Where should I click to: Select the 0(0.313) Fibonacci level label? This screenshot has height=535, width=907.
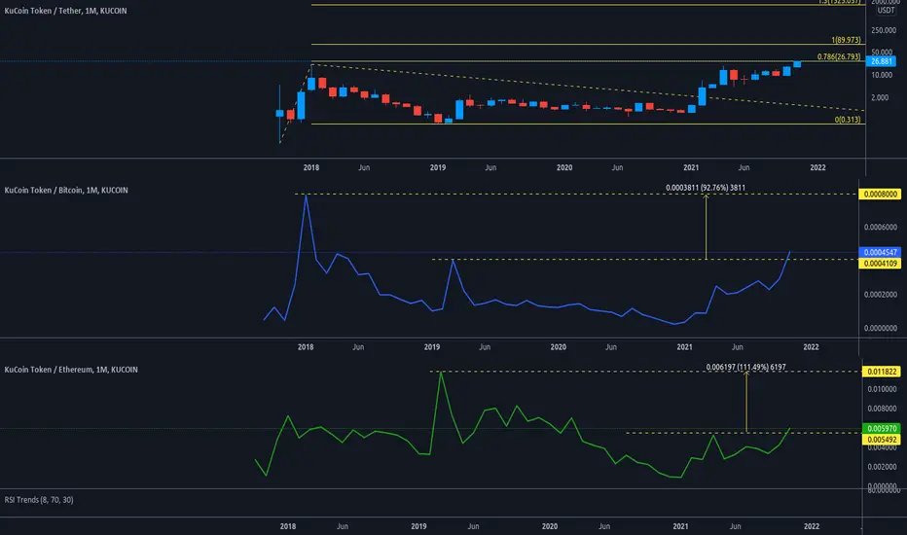(848, 120)
